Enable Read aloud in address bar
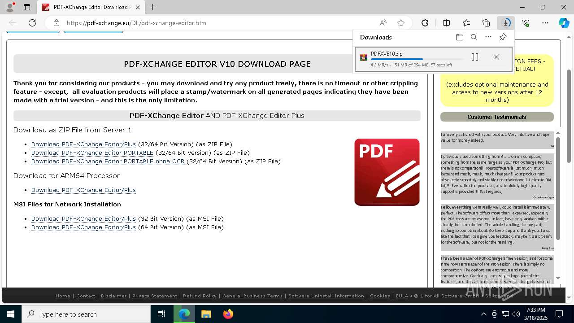The height and width of the screenshot is (323, 574). coord(383,23)
